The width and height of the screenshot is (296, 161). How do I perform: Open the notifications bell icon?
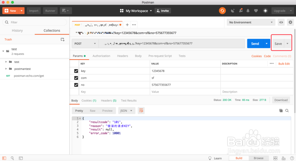point(248,11)
